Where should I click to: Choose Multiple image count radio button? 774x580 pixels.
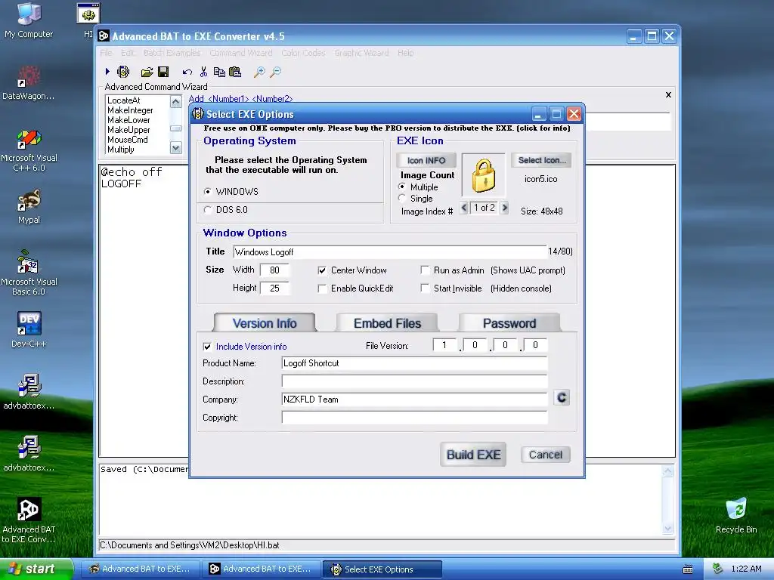pos(402,187)
